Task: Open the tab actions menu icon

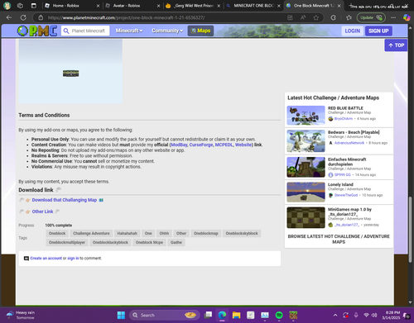Action: point(33,6)
